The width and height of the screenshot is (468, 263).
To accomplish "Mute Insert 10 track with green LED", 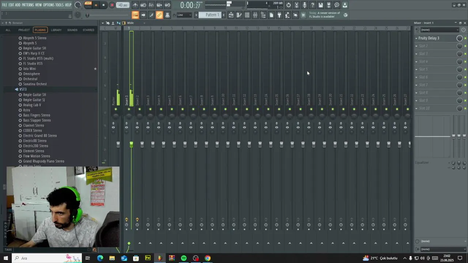I will [x=225, y=109].
